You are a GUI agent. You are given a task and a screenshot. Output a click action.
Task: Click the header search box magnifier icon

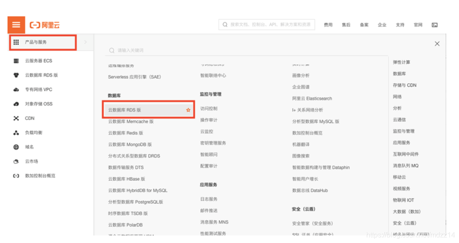pos(225,25)
